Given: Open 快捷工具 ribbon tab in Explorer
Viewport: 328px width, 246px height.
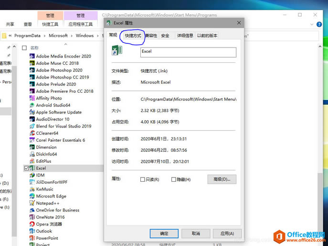Looking at the screenshot, I should (x=50, y=24).
